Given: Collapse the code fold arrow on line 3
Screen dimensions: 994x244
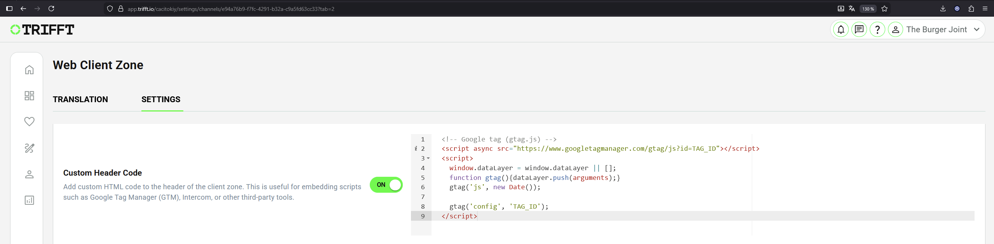Looking at the screenshot, I should (428, 158).
